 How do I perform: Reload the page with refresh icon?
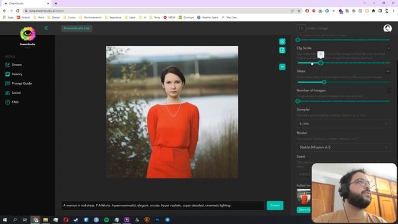pyautogui.click(x=18, y=11)
